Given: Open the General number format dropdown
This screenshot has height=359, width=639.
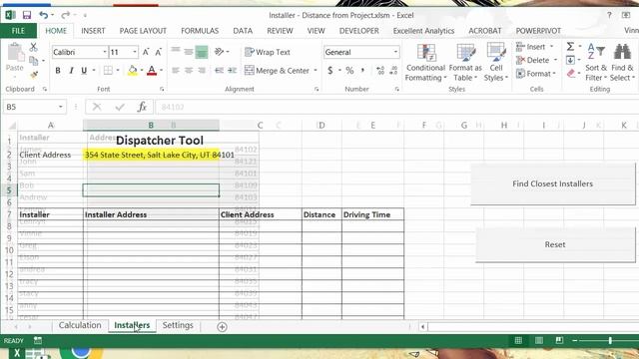Looking at the screenshot, I should click(x=395, y=52).
